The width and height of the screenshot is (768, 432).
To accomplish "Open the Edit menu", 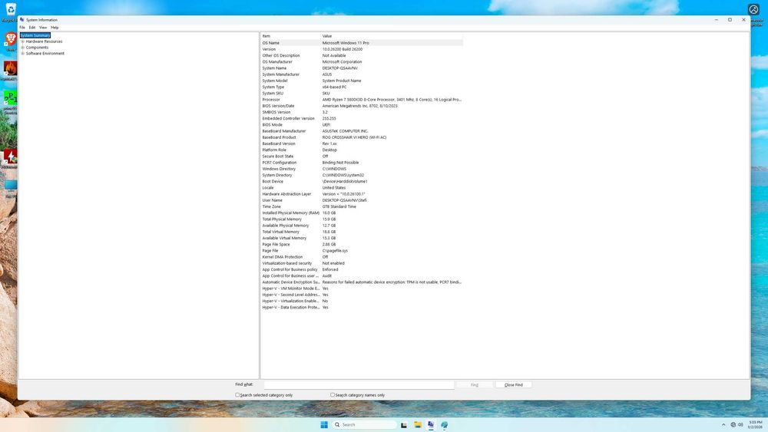I will click(x=31, y=28).
